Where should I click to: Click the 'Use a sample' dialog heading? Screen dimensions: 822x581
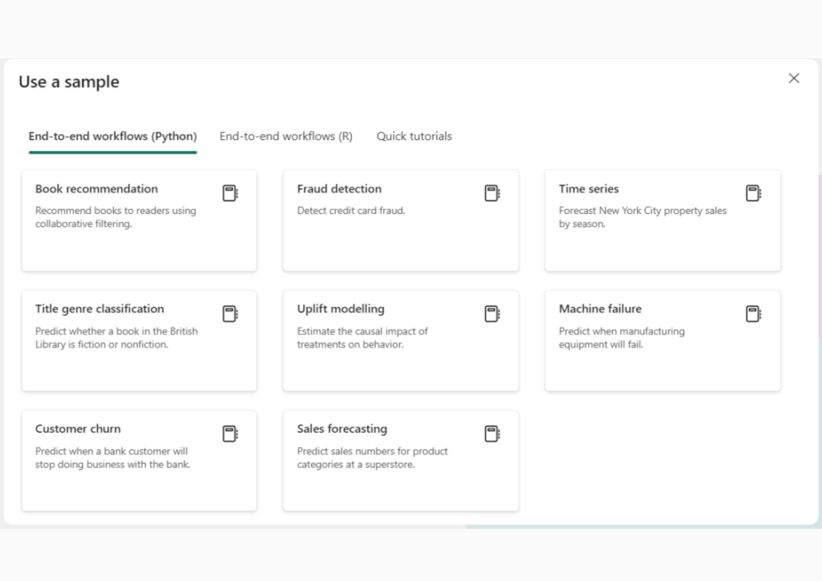click(x=69, y=82)
